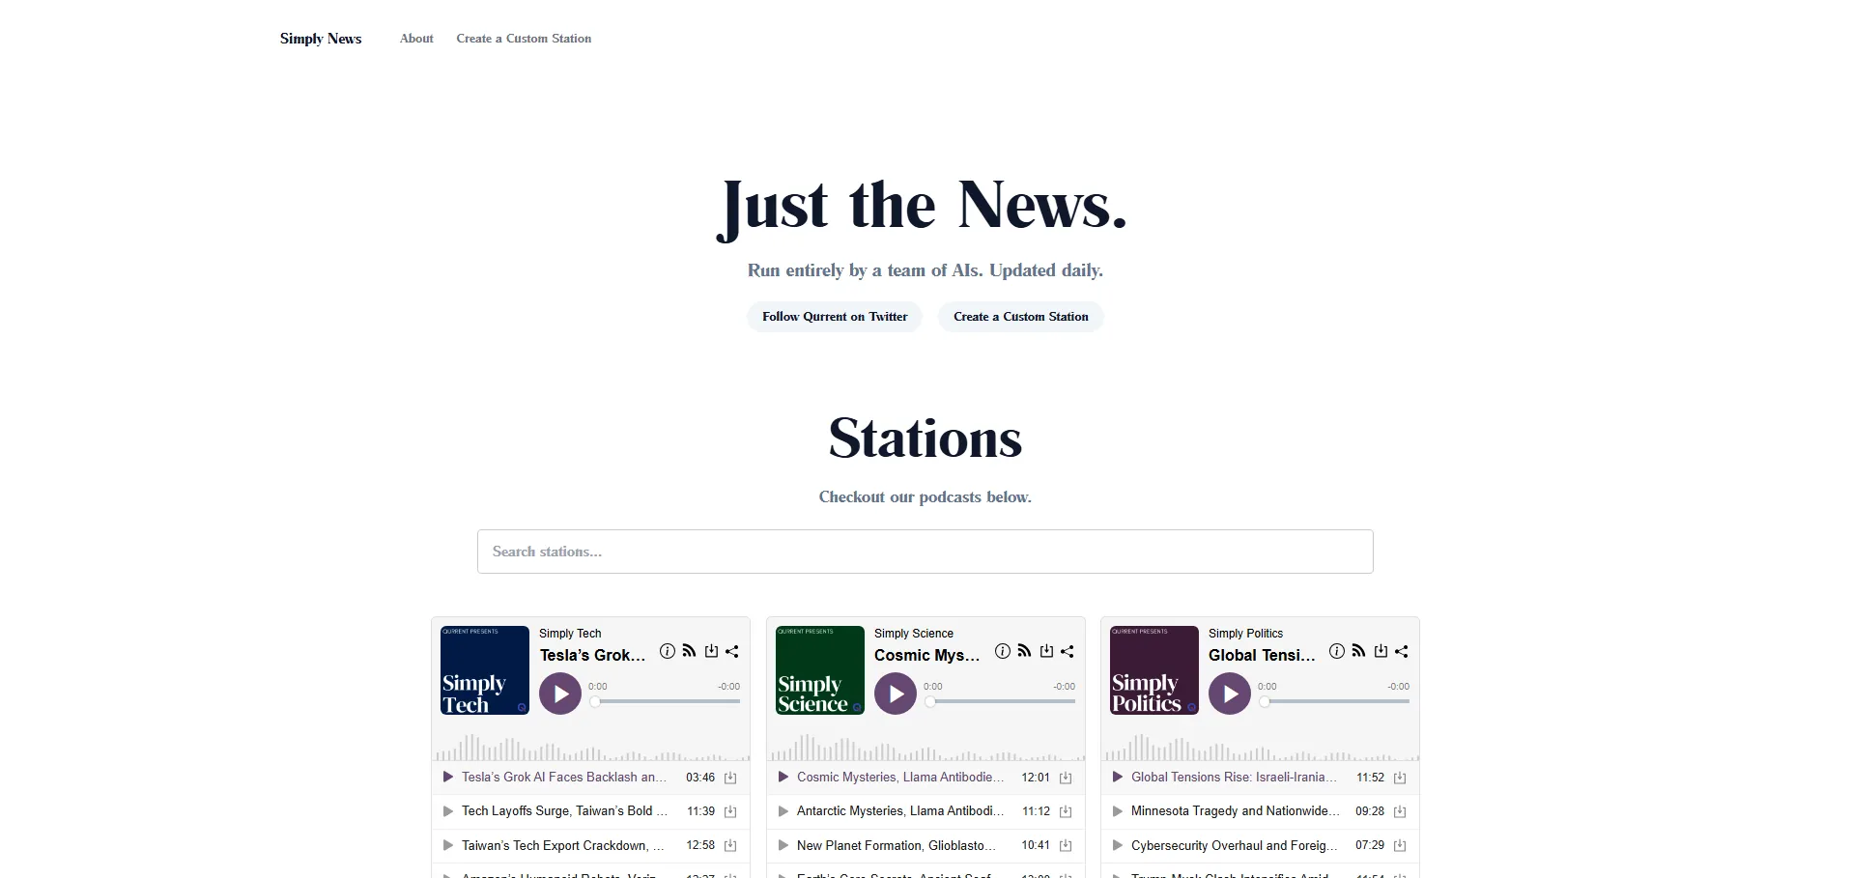The width and height of the screenshot is (1851, 878).
Task: Open the Simply Tech RSS feed icon
Action: pyautogui.click(x=689, y=651)
